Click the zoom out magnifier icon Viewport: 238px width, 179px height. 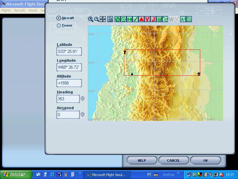(x=97, y=19)
